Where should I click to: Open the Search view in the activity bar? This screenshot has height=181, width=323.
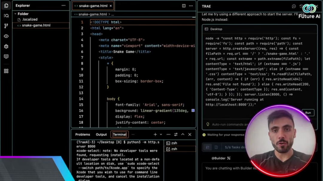pyautogui.click(x=6, y=16)
